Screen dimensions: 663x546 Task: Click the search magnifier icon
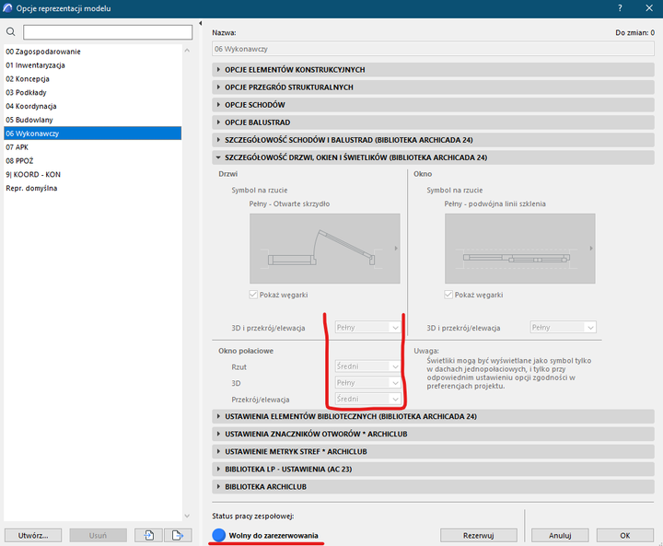coord(11,31)
